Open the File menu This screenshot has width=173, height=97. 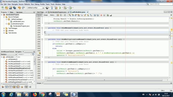[2, 4]
